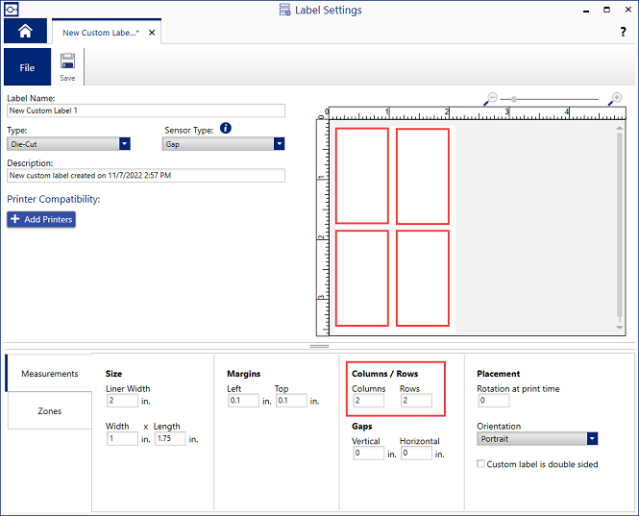Open the Sensor Type dropdown showing Gap
639x516 pixels.
point(279,144)
